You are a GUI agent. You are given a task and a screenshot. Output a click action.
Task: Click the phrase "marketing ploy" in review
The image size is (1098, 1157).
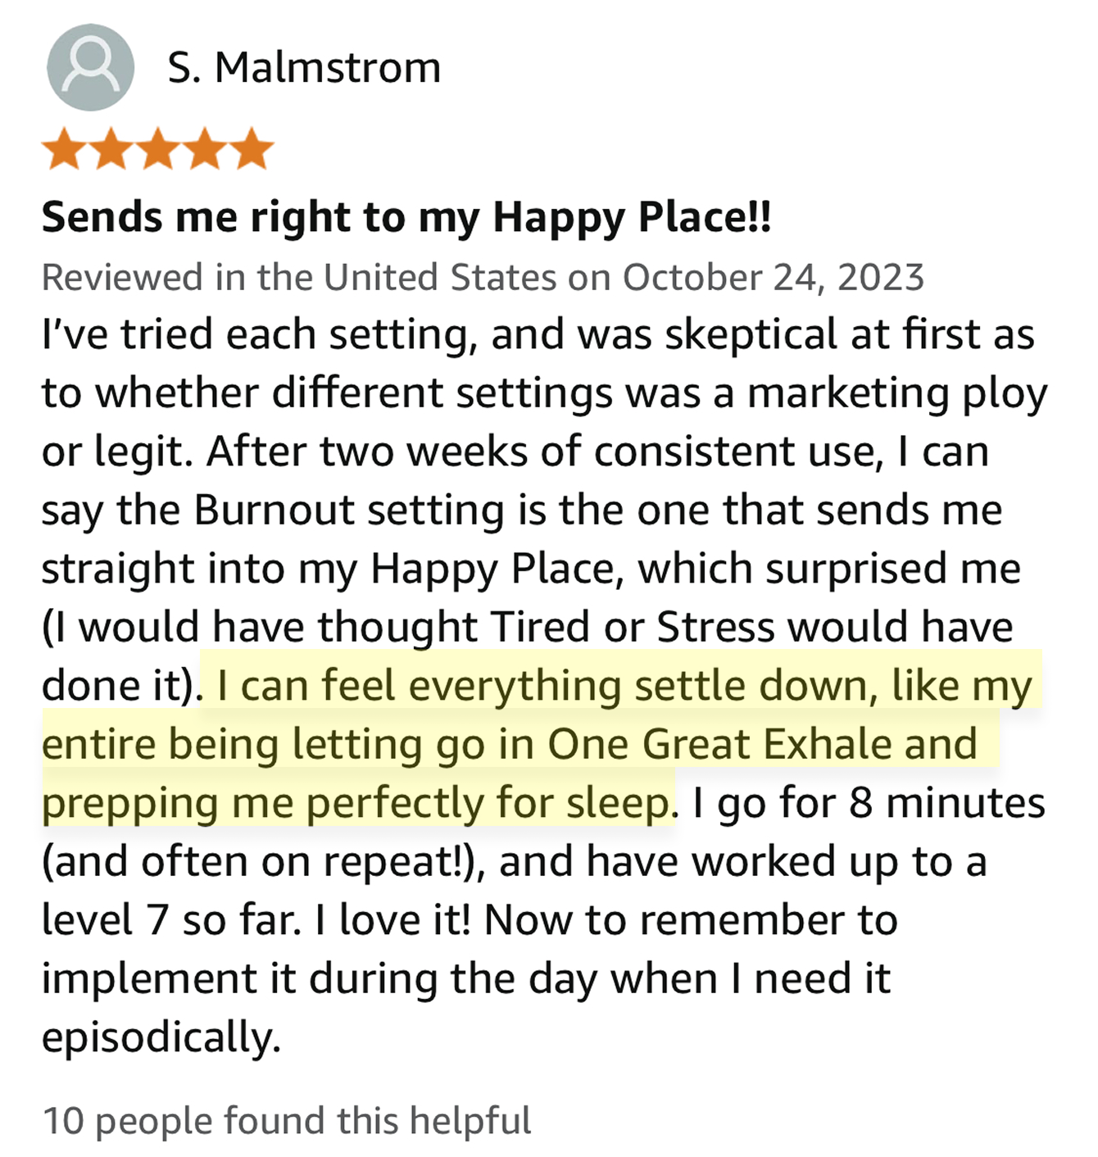click(897, 392)
